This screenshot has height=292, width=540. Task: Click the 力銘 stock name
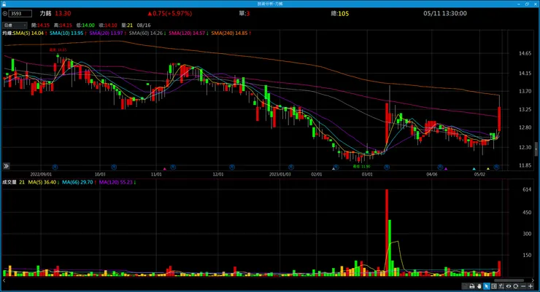(x=45, y=13)
